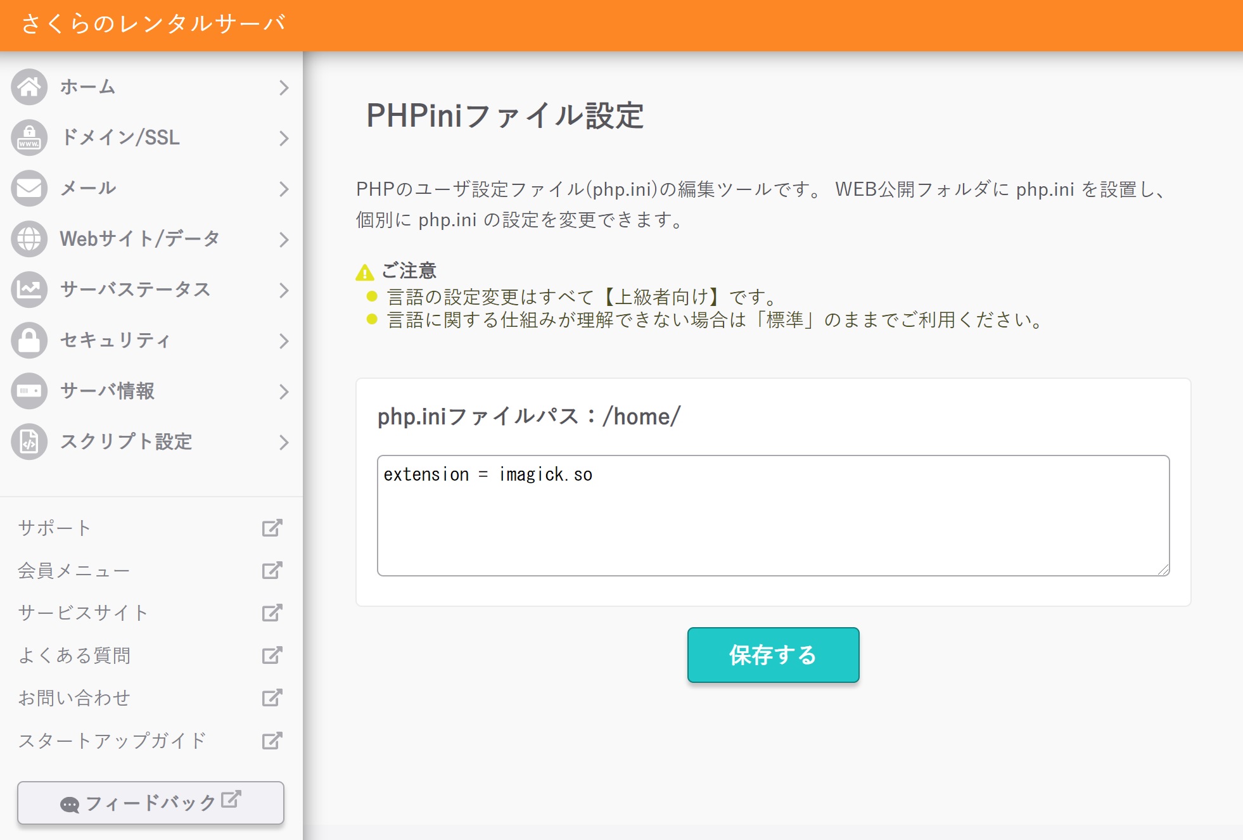Open the ドメイン/SSL menu item

coord(151,137)
